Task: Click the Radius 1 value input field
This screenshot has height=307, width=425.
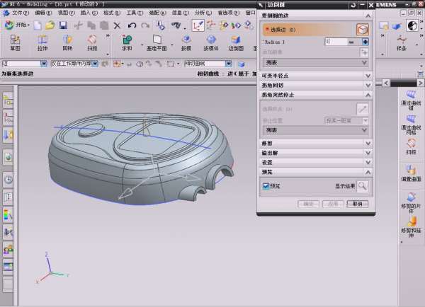Action: click(336, 42)
